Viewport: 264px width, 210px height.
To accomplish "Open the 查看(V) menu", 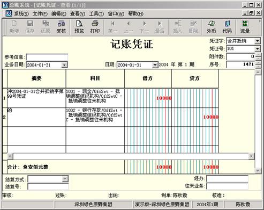I will coord(78,13).
